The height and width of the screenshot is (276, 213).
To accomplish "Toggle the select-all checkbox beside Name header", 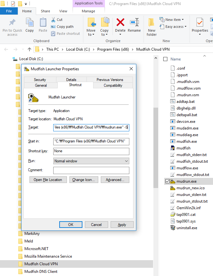I will pos(165,59).
